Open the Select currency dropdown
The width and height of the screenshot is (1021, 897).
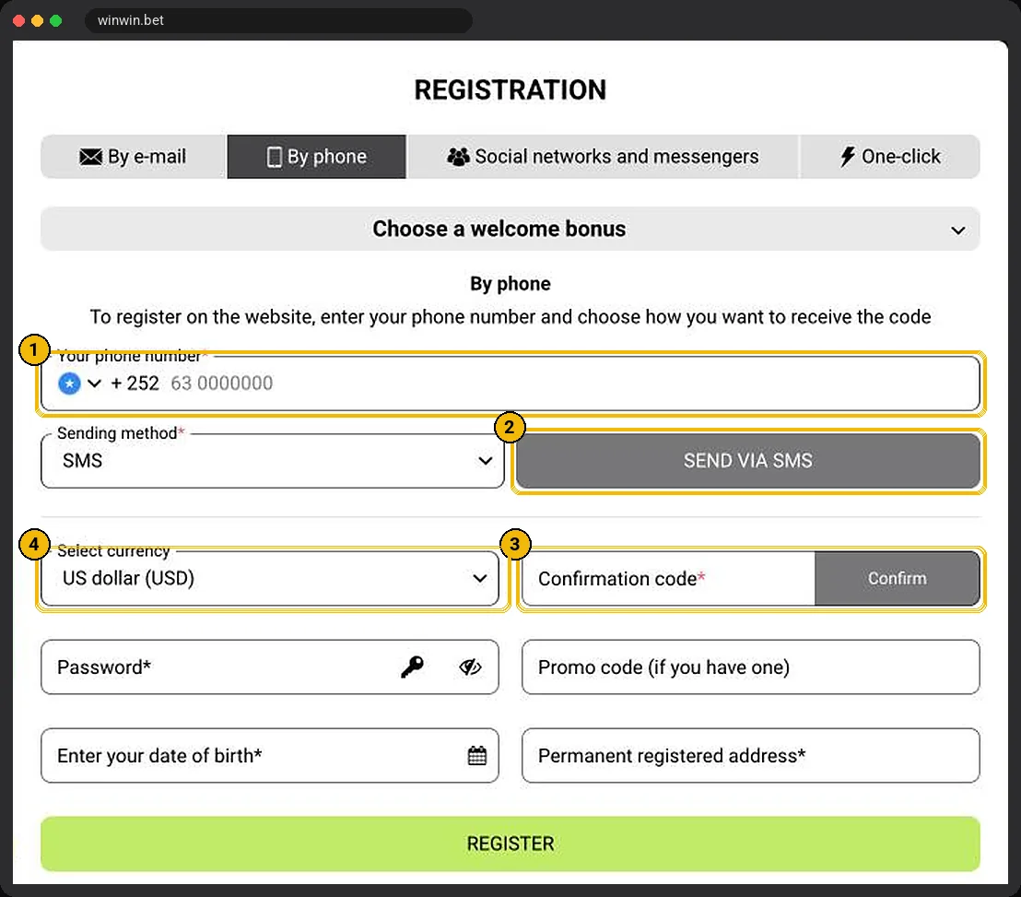270,578
